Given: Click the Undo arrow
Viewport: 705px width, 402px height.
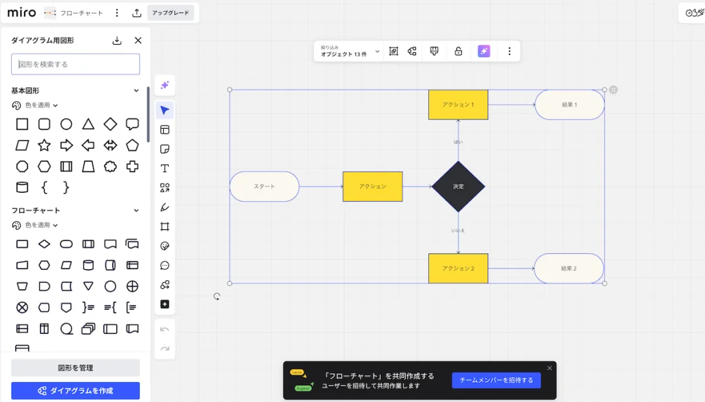Looking at the screenshot, I should (165, 329).
